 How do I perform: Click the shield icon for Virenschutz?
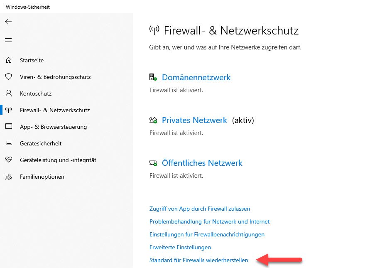8,77
